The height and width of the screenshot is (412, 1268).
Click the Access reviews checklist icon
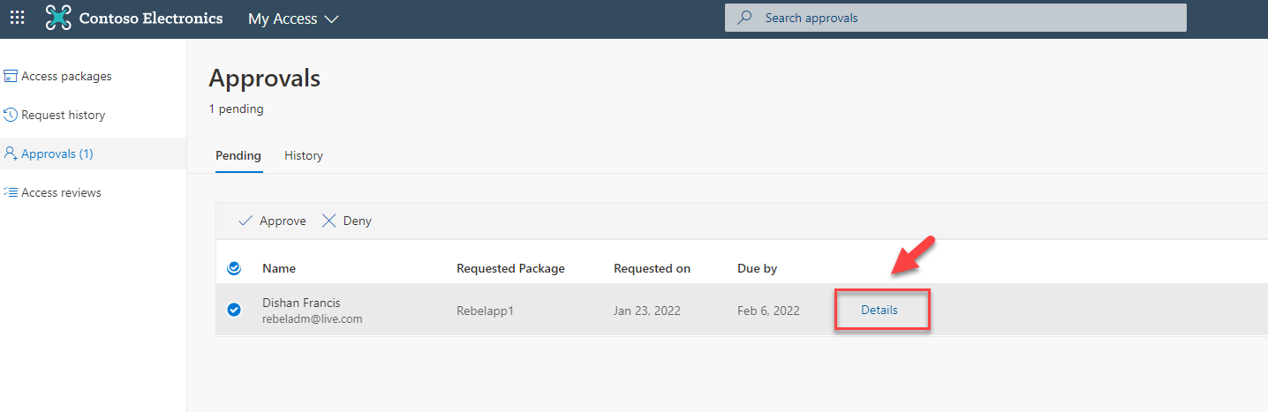pos(11,192)
